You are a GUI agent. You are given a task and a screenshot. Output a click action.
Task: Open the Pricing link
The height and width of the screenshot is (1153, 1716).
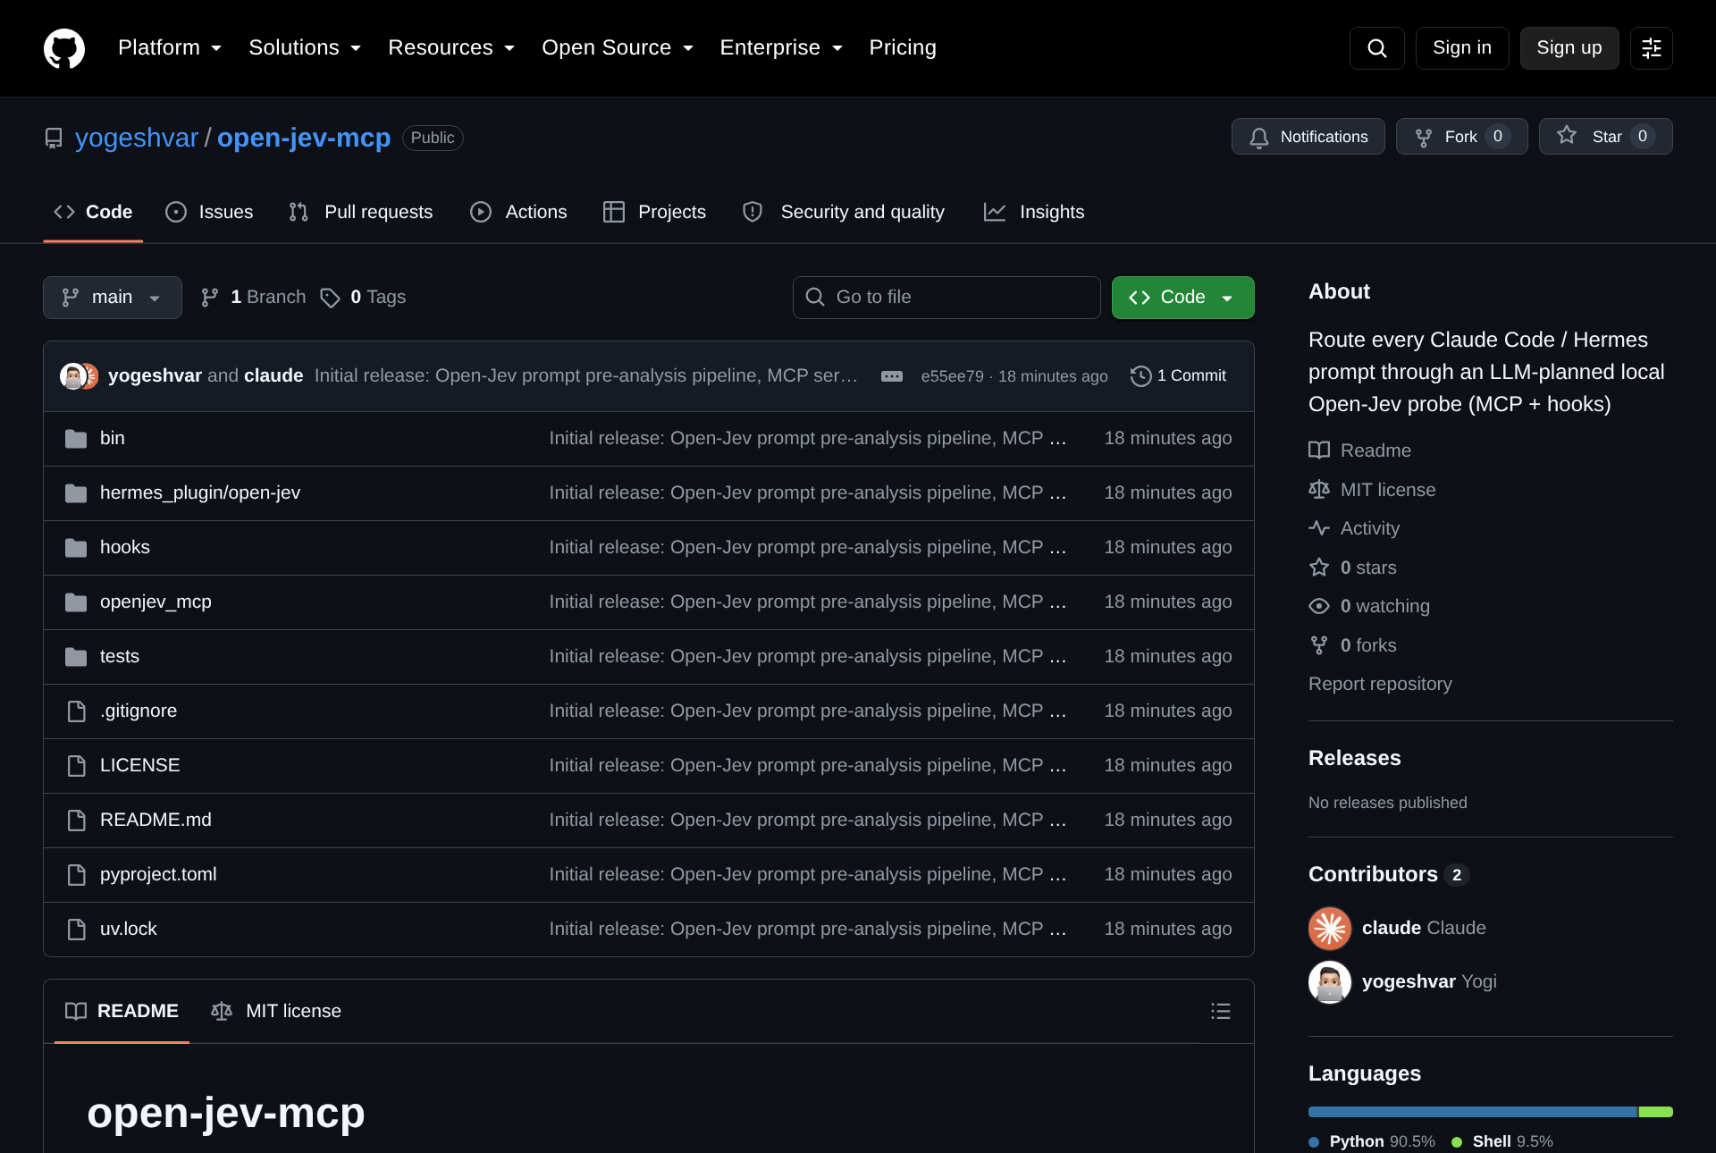pyautogui.click(x=903, y=48)
